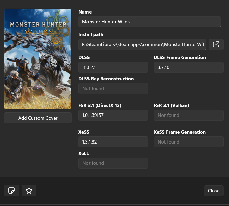229x206 pixels.
Task: Click the DLSS Ray Reconstruction 'Not found' box
Action: point(113,88)
